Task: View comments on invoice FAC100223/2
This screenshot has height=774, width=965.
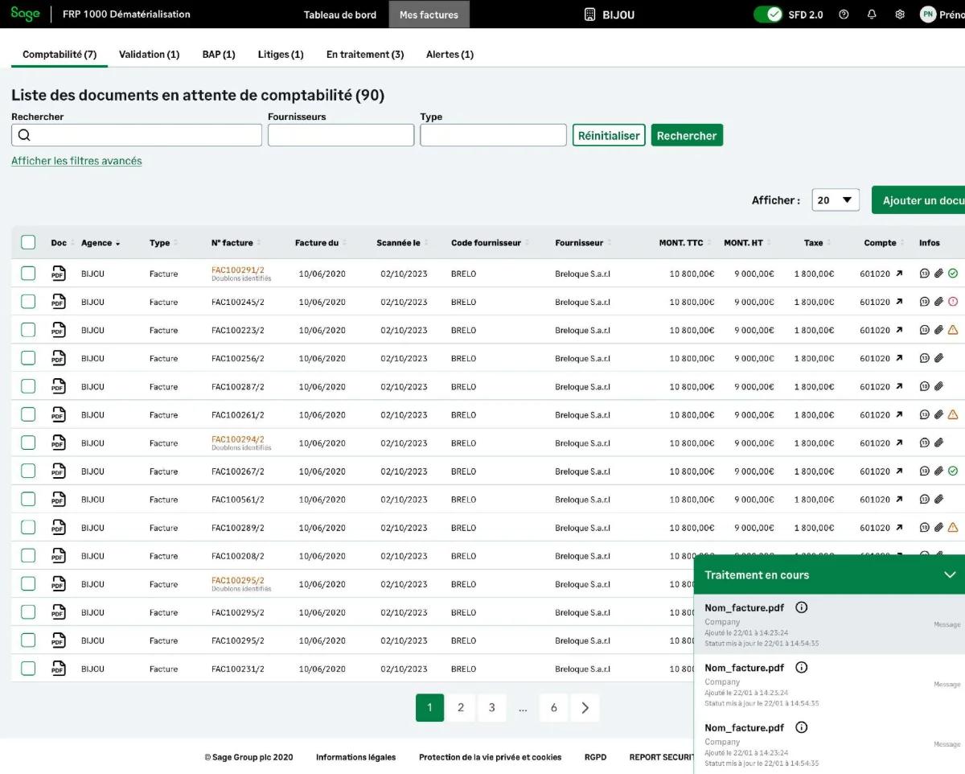Action: 925,330
